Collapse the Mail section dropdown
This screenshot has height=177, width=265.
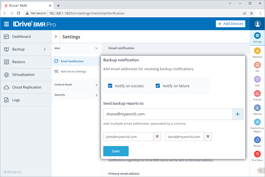(97, 48)
